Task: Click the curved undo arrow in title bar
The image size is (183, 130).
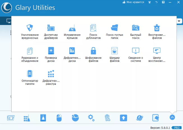Action: click(156, 2)
